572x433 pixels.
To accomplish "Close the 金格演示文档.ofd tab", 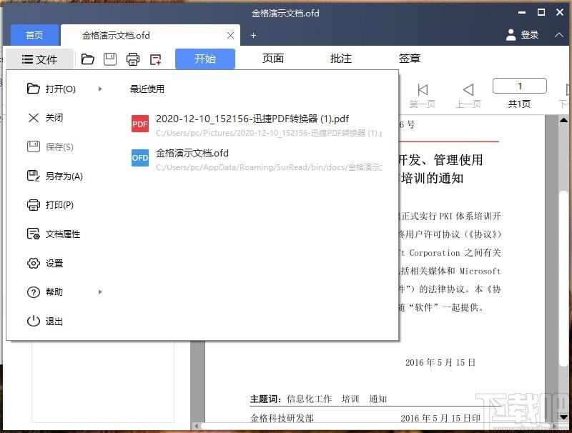I will pos(230,35).
